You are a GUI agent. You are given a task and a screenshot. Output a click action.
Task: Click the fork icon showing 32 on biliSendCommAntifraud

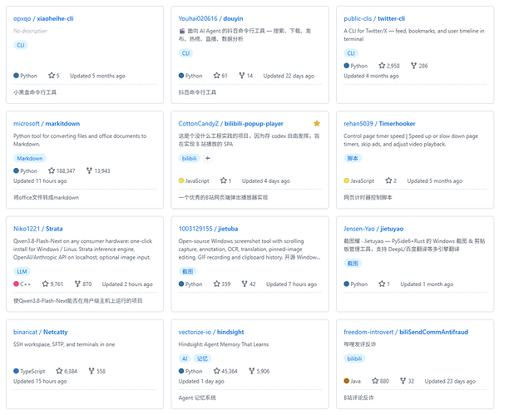(403, 381)
